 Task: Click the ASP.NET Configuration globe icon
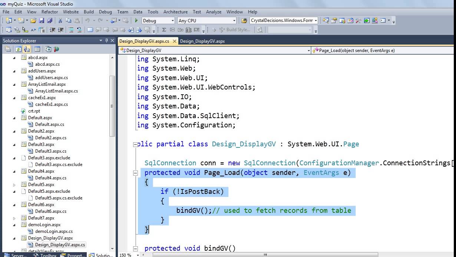[x=56, y=49]
